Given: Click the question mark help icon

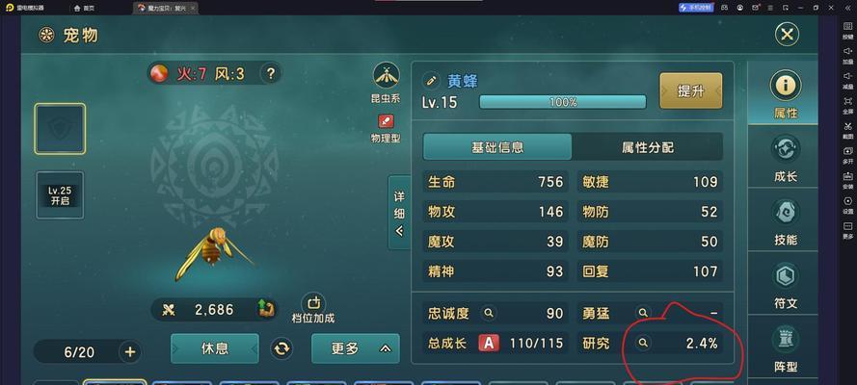Looking at the screenshot, I should pyautogui.click(x=271, y=72).
